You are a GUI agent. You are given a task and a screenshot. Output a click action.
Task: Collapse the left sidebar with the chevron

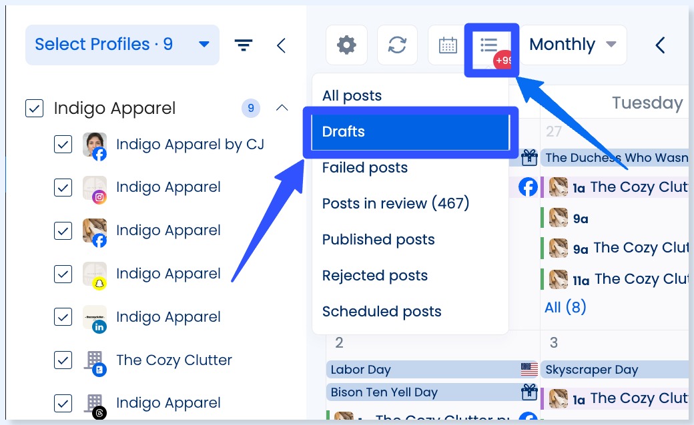[x=281, y=45]
